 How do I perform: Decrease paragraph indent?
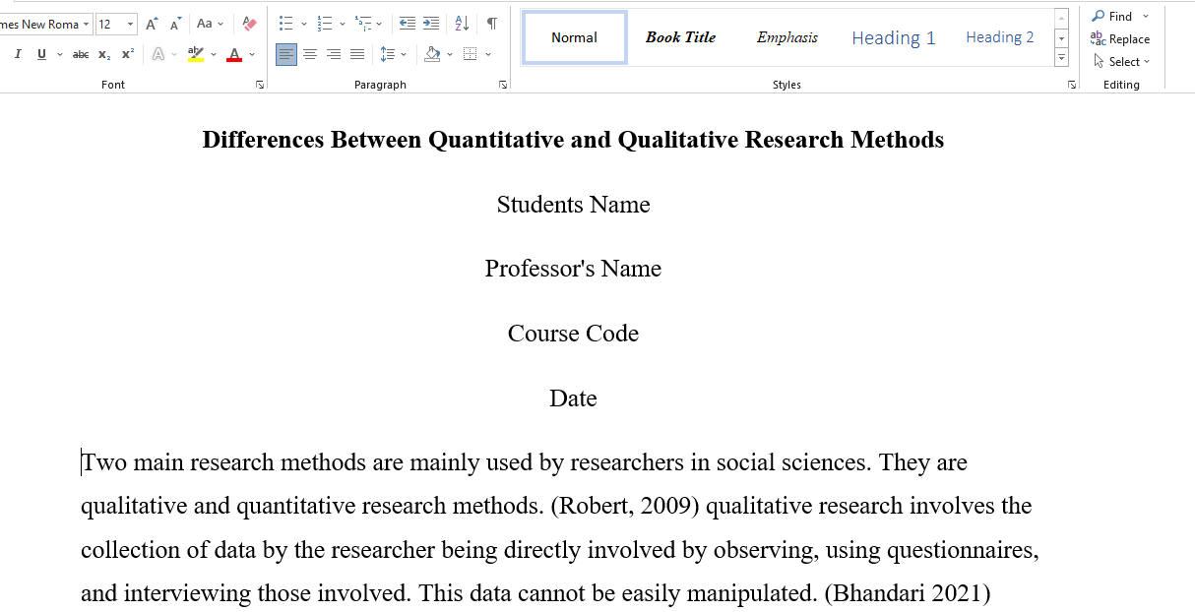pyautogui.click(x=407, y=24)
